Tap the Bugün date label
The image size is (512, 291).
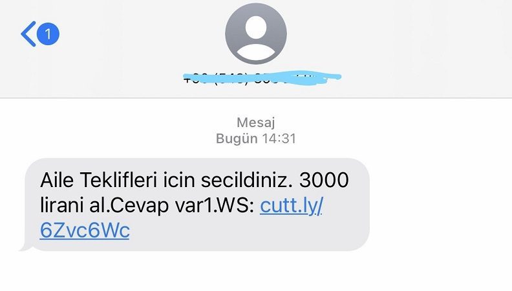coord(237,139)
